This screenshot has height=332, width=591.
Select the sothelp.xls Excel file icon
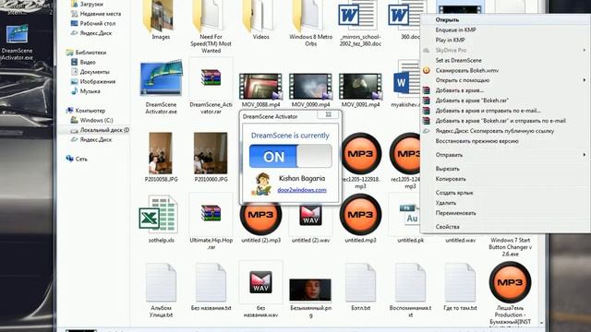click(x=159, y=215)
